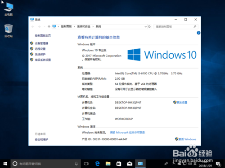This screenshot has height=168, width=225.
Task: Open the This PC desktop icon
Action: pyautogui.click(x=9, y=9)
